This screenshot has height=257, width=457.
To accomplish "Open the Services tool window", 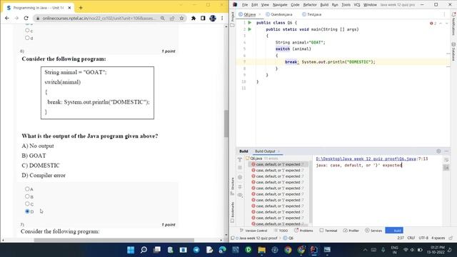I will (373, 231).
